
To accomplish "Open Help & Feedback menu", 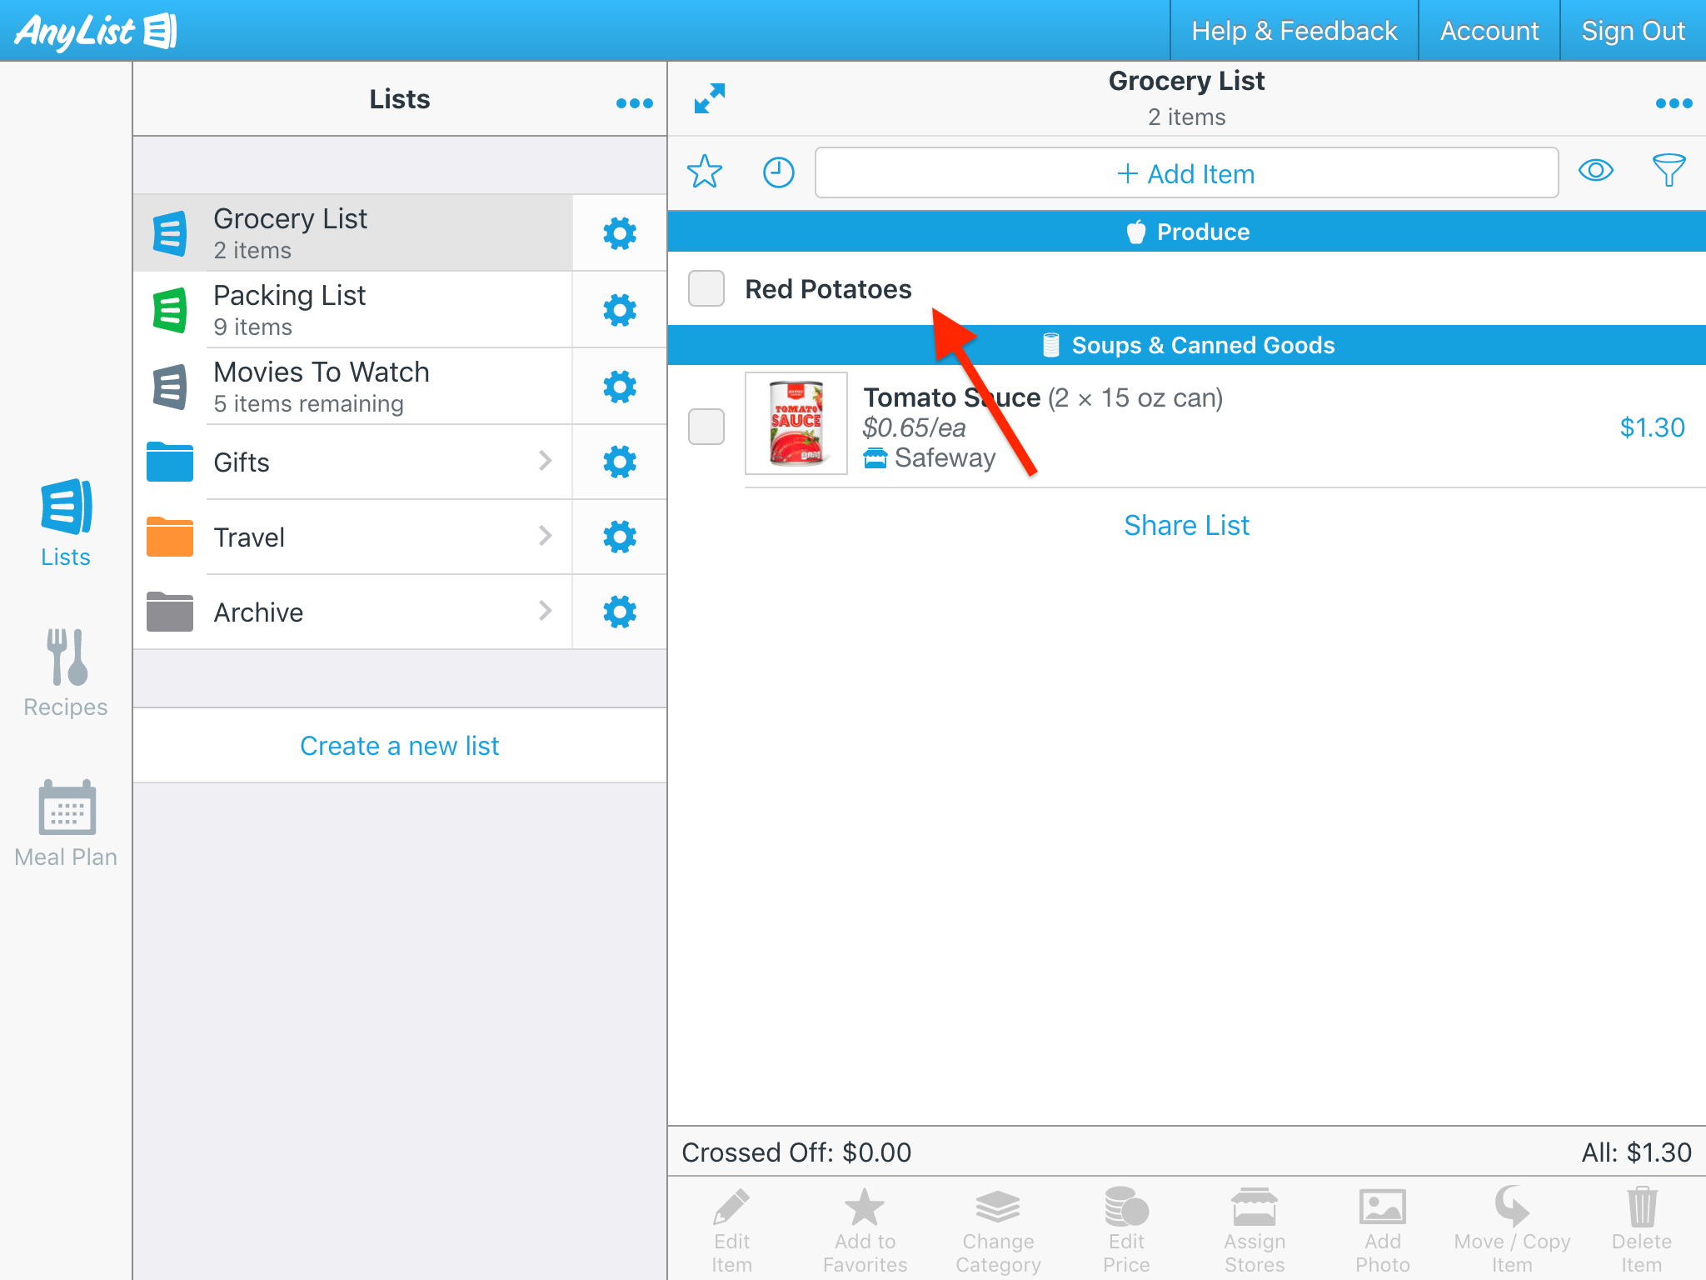I will (x=1294, y=31).
